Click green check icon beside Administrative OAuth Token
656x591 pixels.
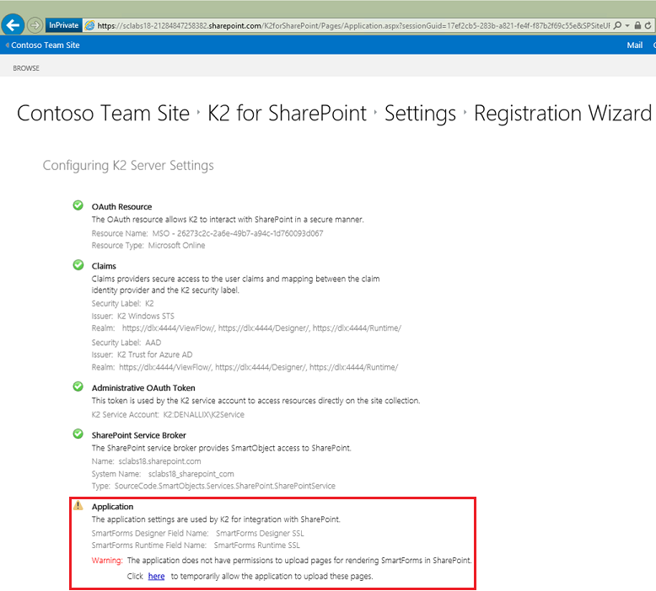pos(78,386)
